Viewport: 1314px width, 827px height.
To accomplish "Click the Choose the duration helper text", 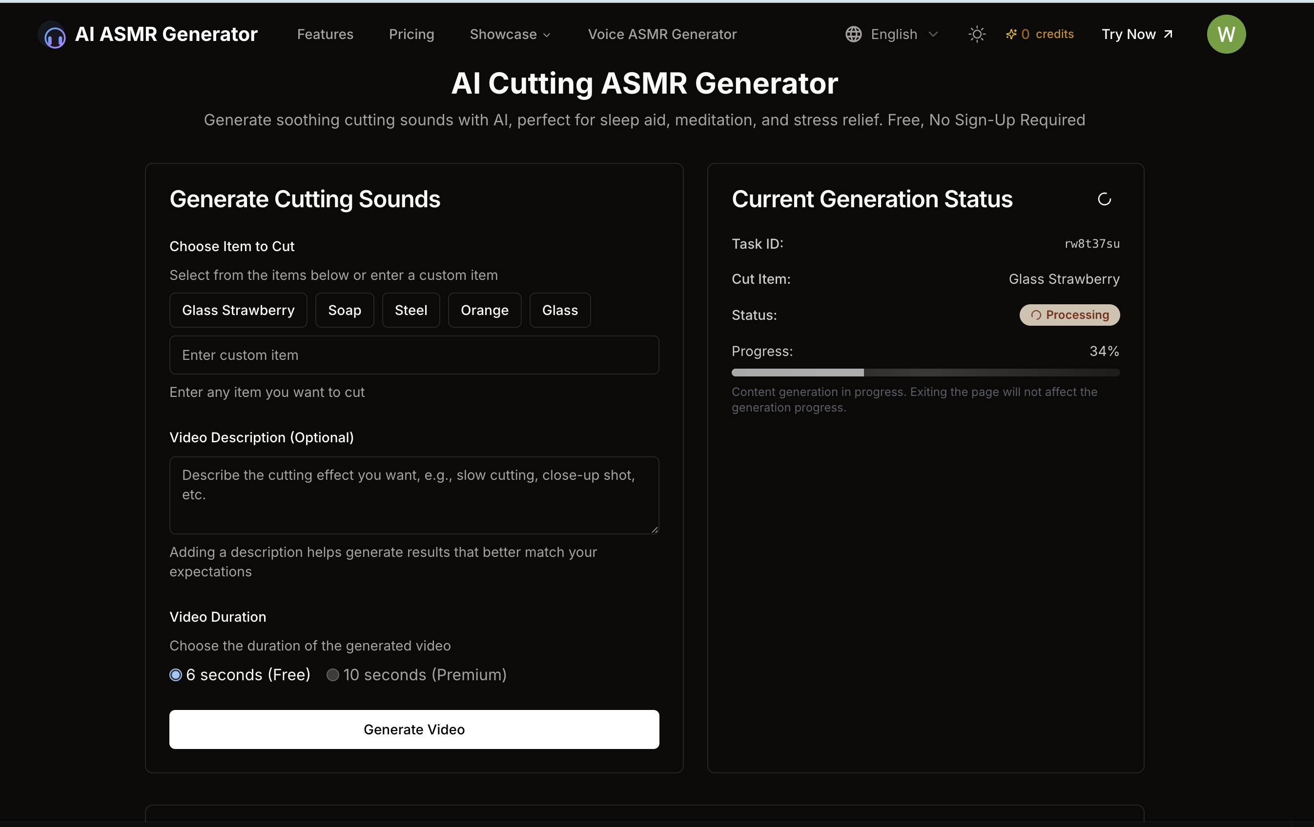I will 310,646.
